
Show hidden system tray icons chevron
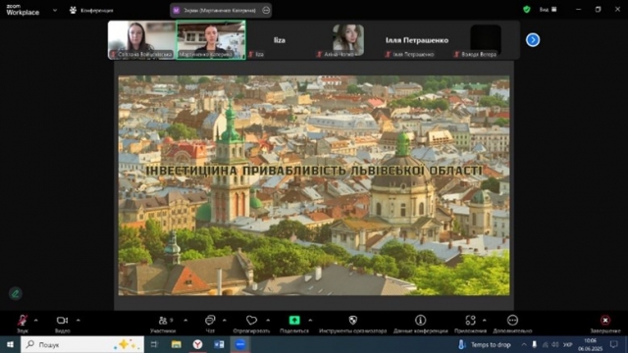[x=524, y=344]
